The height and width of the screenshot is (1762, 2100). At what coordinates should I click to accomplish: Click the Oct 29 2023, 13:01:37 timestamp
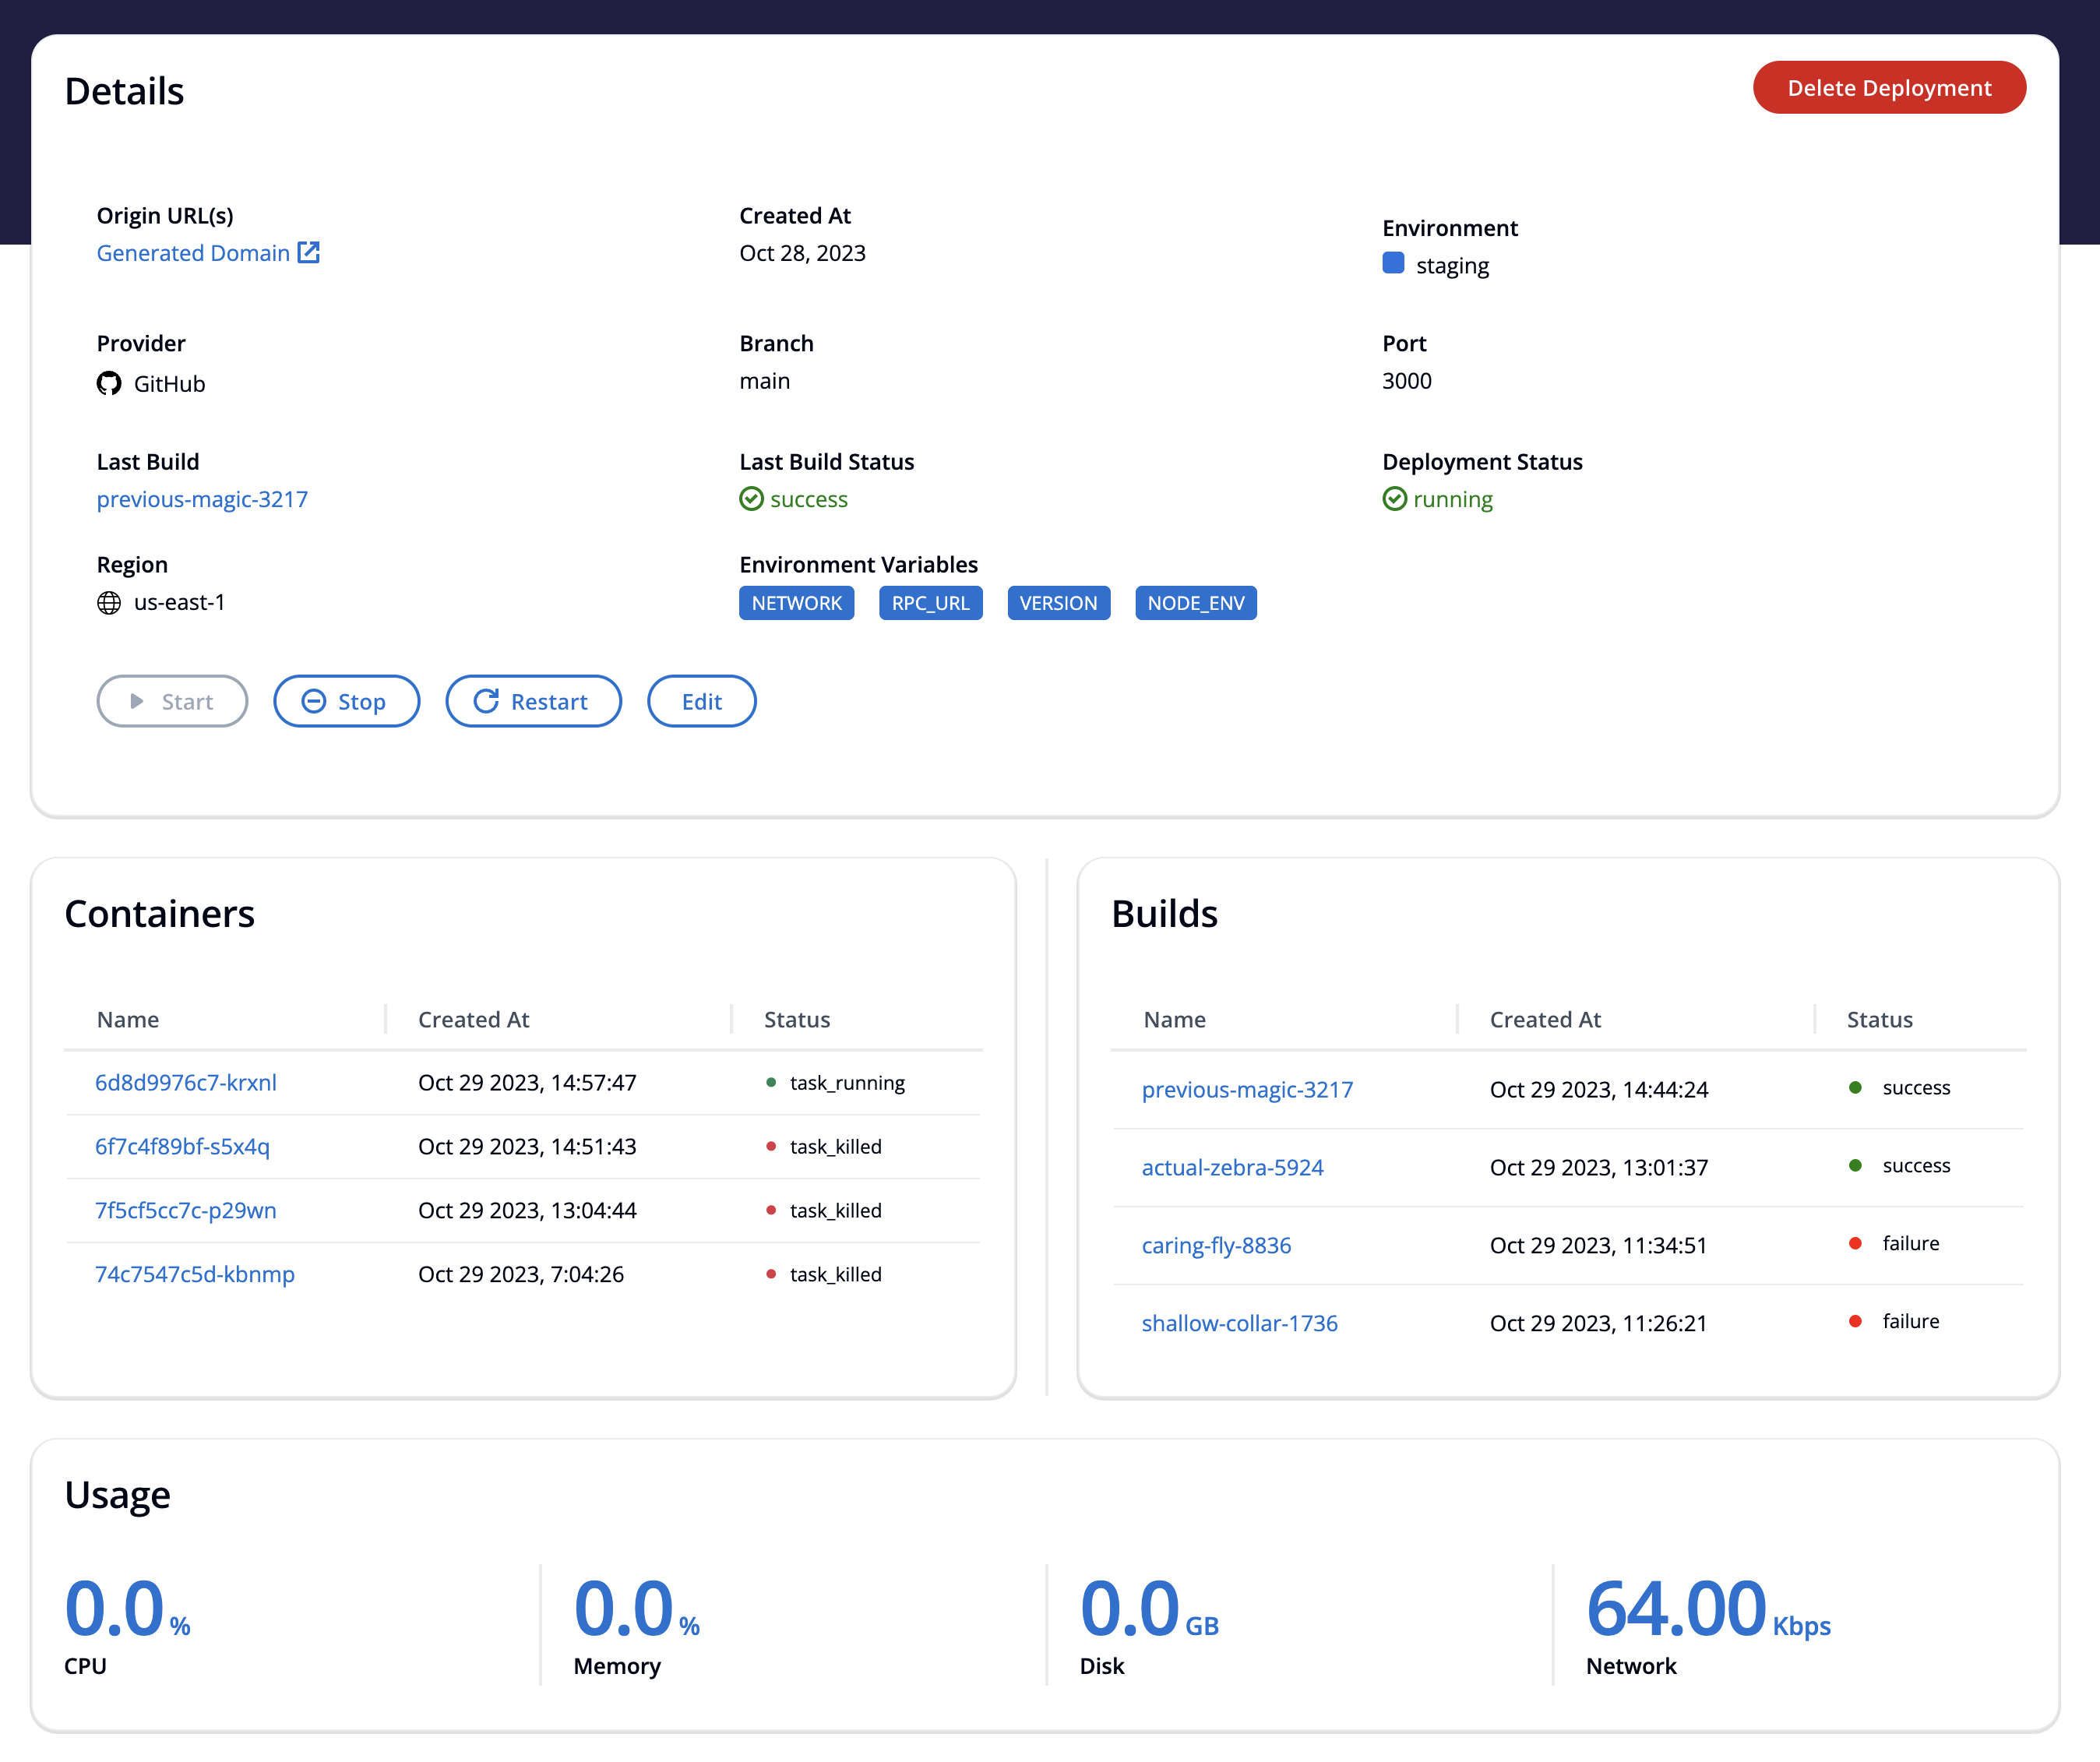(x=1598, y=1167)
